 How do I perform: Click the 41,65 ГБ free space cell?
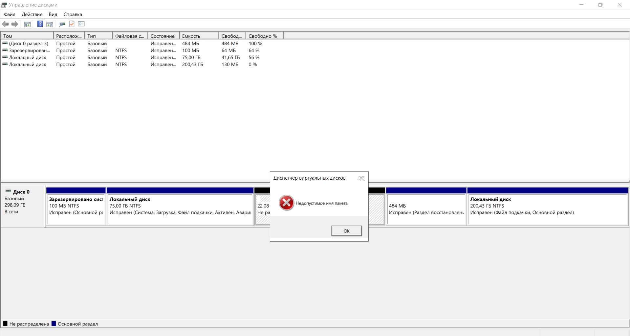point(230,57)
